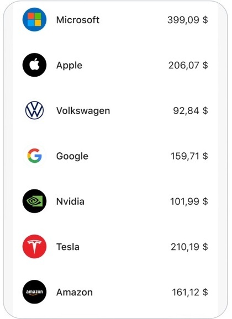Open the Tesla stock label
232x319 pixels.
tap(68, 247)
